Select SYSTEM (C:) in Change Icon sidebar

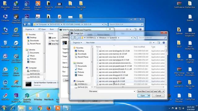click(x=82, y=84)
